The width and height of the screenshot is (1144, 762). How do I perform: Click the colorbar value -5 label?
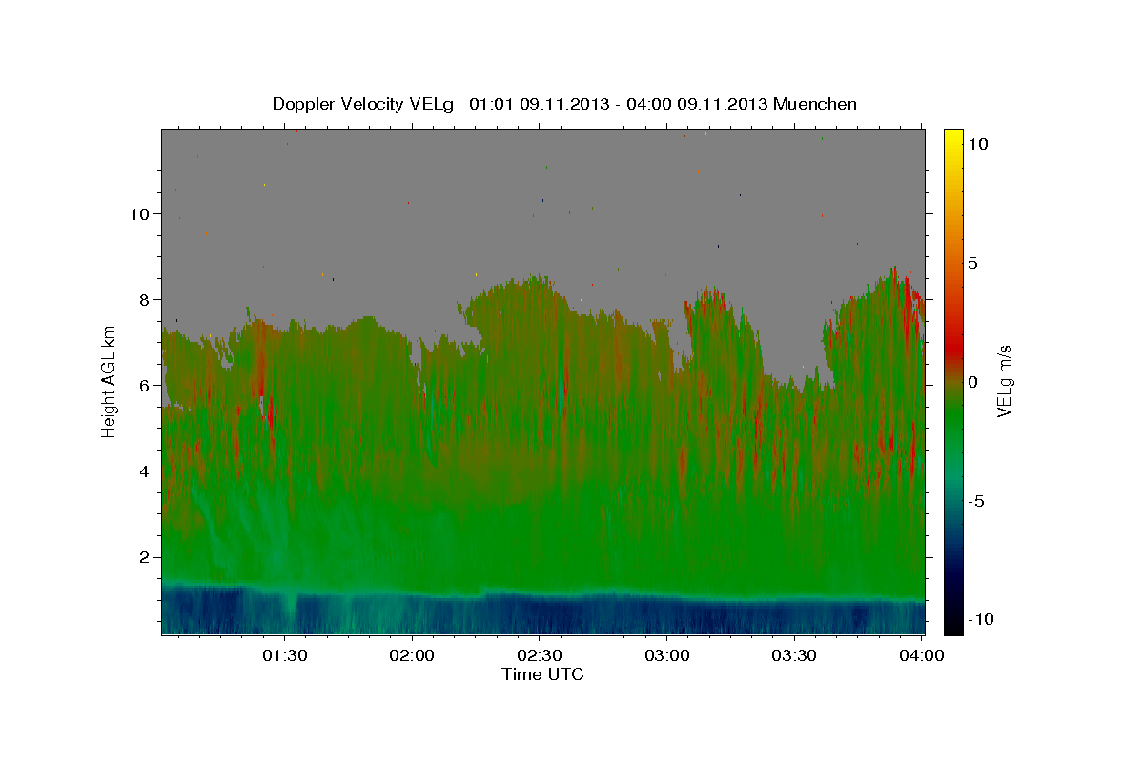[x=977, y=500]
